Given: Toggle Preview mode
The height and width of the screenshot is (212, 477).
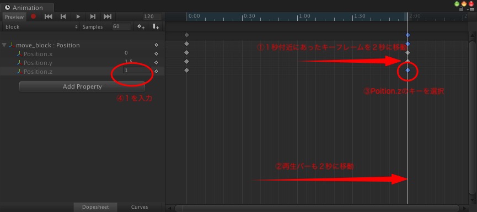Looking at the screenshot, I should [14, 17].
